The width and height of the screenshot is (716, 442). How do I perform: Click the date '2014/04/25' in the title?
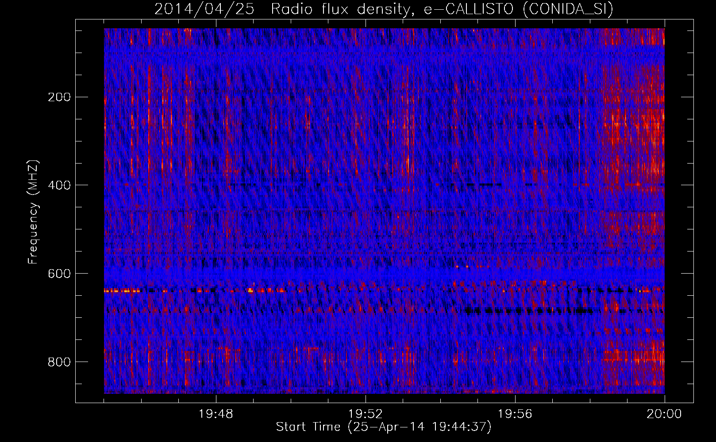[x=204, y=9]
